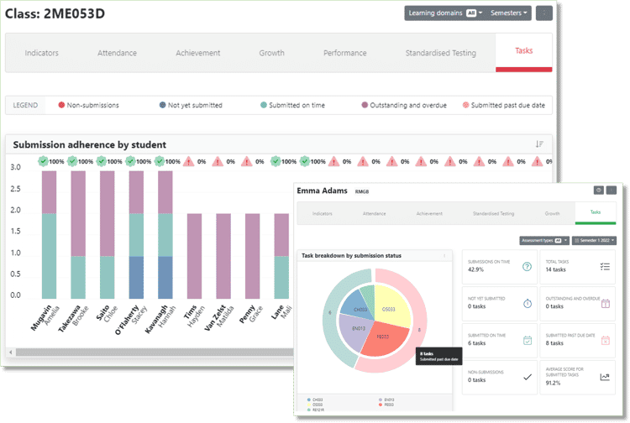Open Achievement tab in Emma Adams panel
This screenshot has height=423, width=630.
(x=429, y=213)
